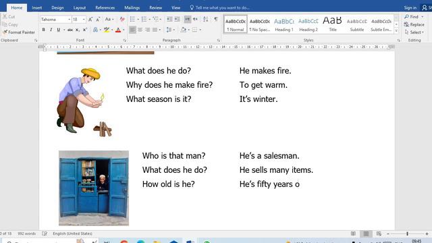
Task: Toggle Subscript formatting
Action: [x=78, y=30]
